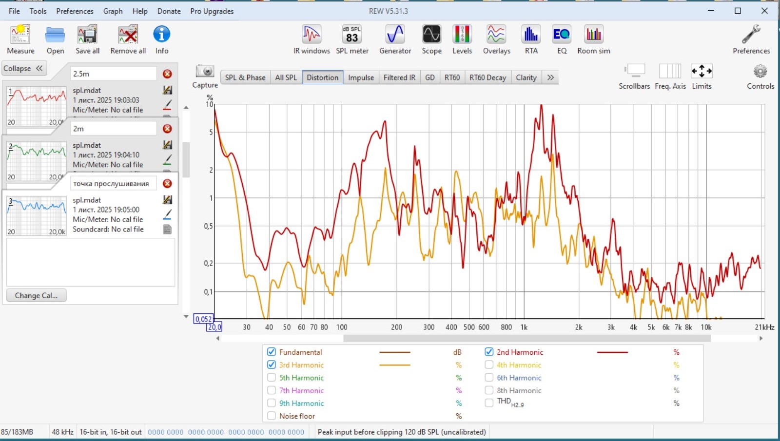This screenshot has width=780, height=441.
Task: Click the measurement list scroll-up arrow
Action: [x=186, y=107]
